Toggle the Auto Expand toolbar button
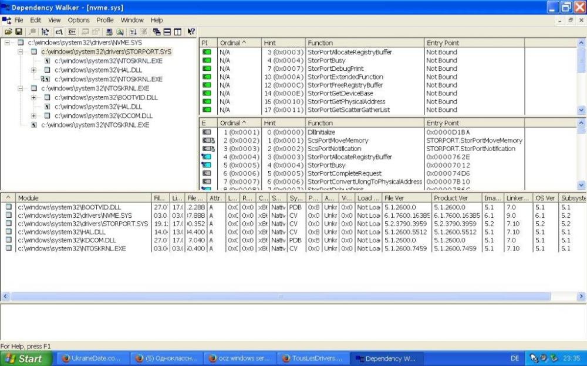The width and height of the screenshot is (587, 366). [x=46, y=32]
